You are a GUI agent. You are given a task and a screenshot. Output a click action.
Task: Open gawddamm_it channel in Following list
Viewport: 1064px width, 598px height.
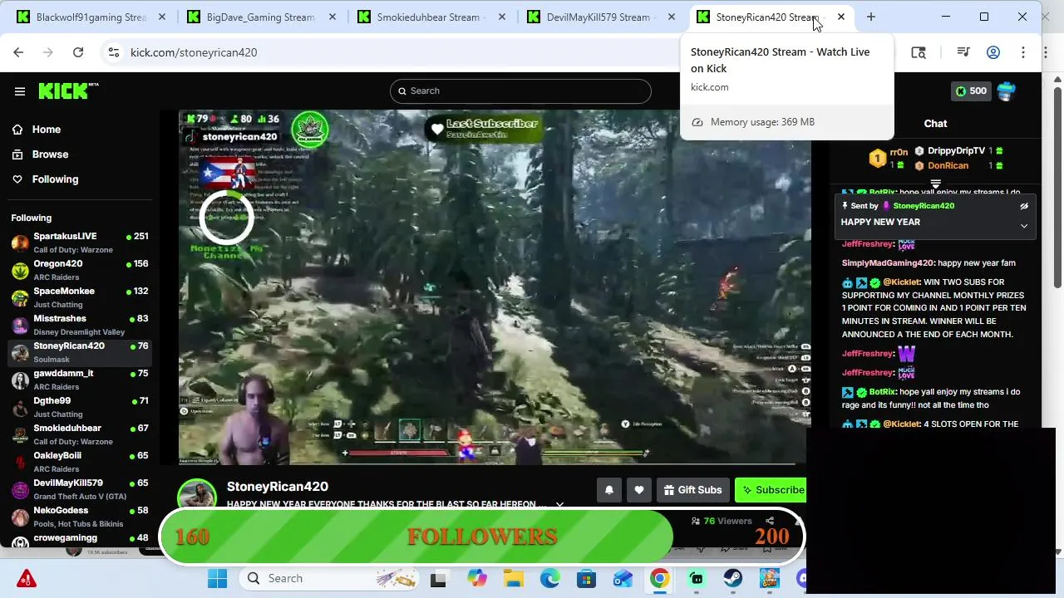coord(80,380)
